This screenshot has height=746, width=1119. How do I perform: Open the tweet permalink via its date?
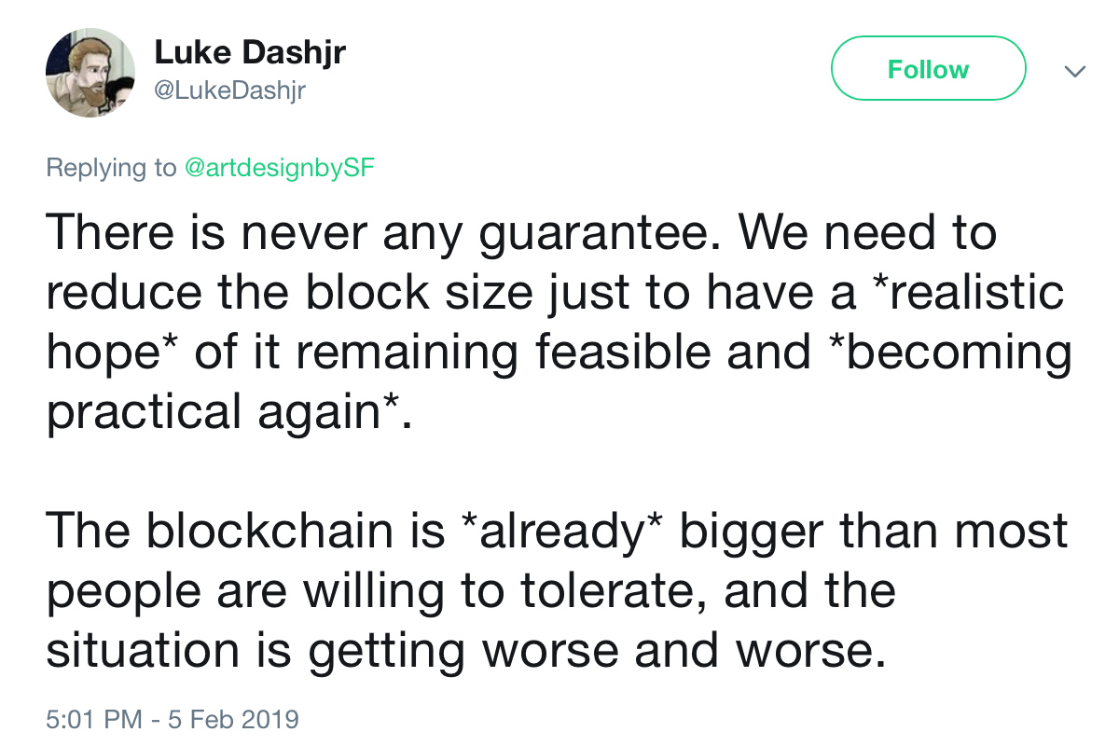point(173,719)
